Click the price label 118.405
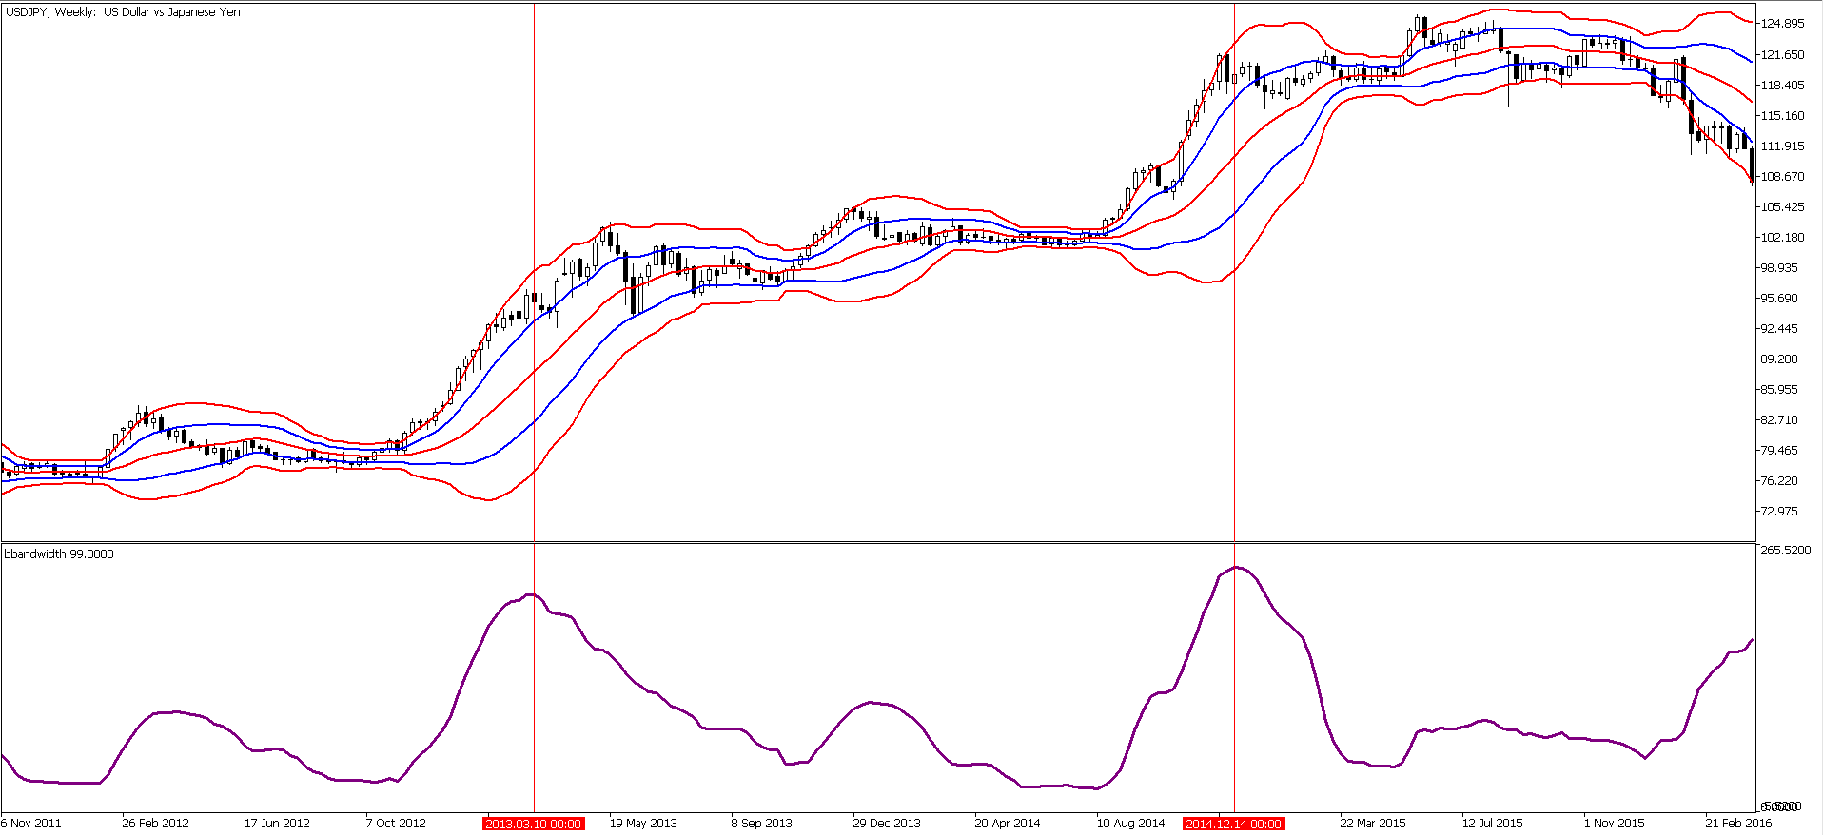Image resolution: width=1823 pixels, height=835 pixels. tap(1782, 85)
